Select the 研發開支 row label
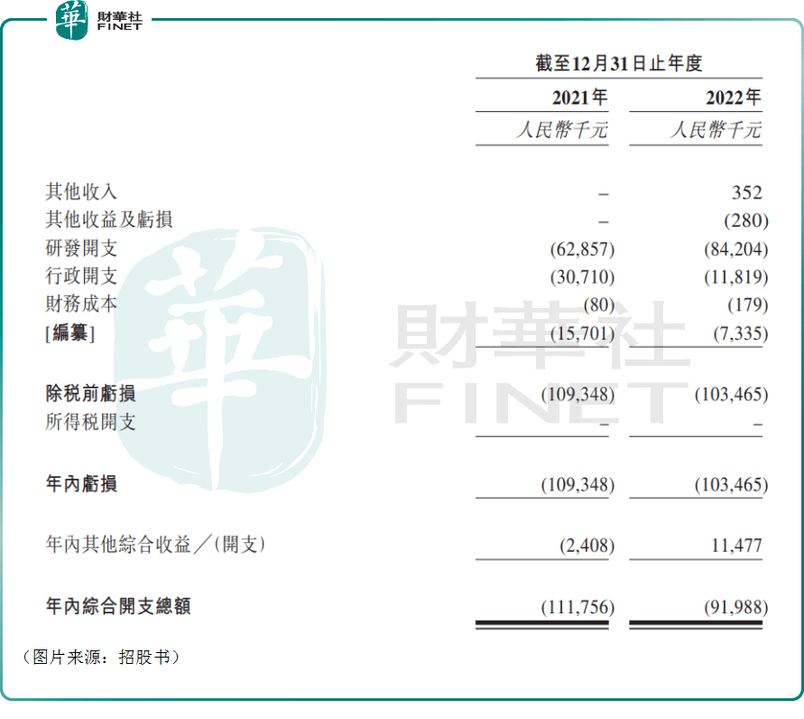This screenshot has height=719, width=804. pyautogui.click(x=81, y=248)
